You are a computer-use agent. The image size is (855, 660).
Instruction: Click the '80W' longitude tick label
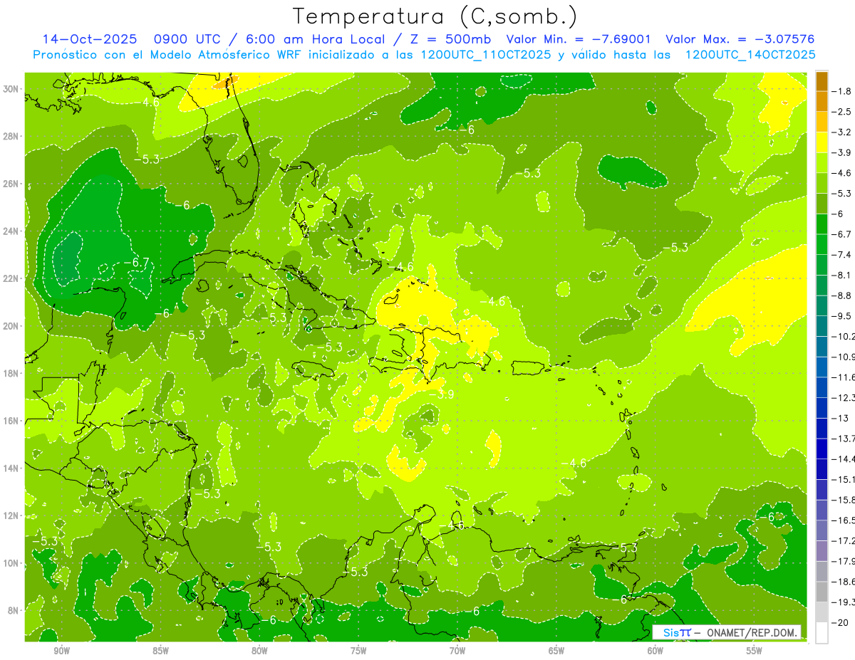tap(259, 651)
